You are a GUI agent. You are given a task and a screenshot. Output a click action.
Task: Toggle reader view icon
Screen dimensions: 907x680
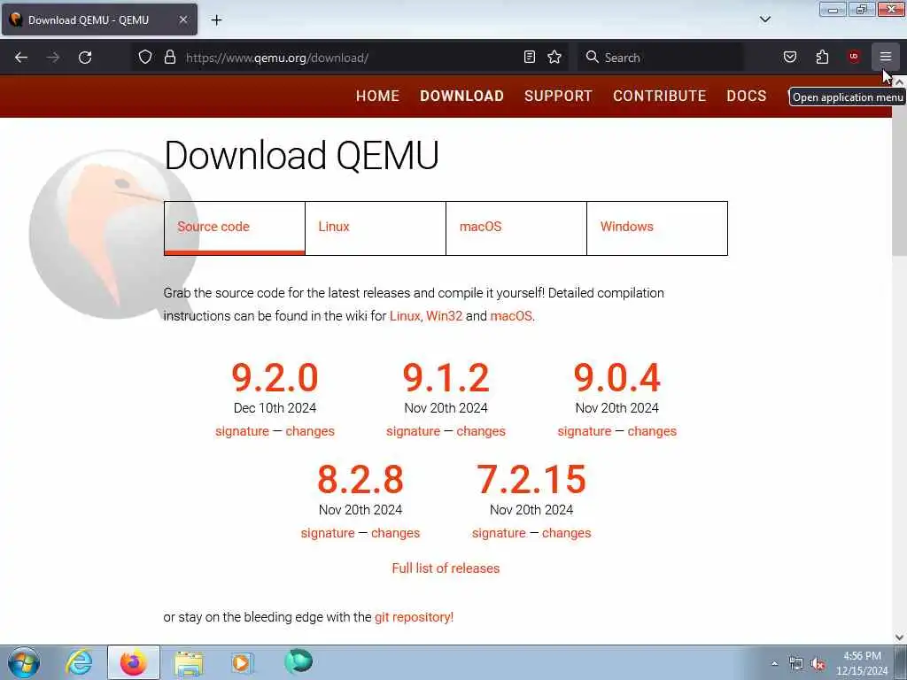point(530,57)
